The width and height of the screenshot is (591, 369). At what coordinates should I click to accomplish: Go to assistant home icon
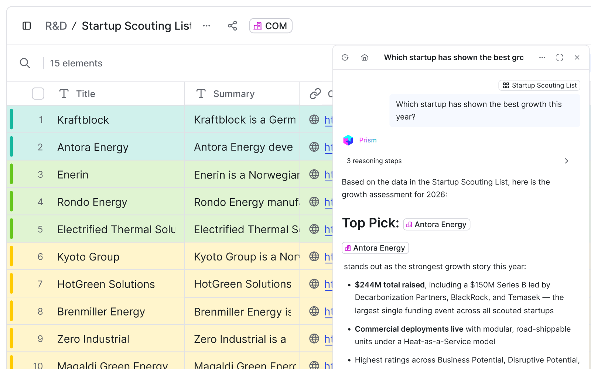[x=365, y=58]
